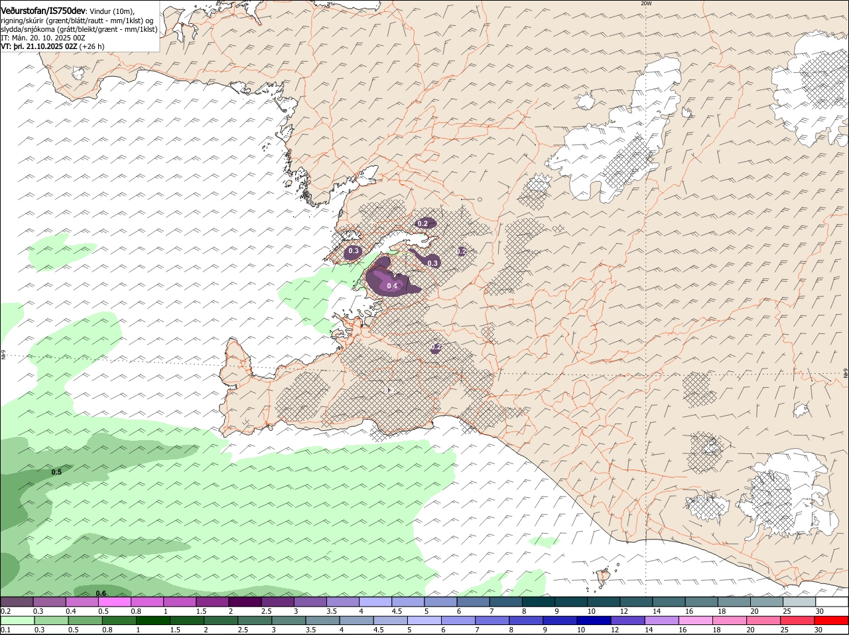Click the 0.4 contour label in the purple area
This screenshot has width=849, height=635.
pos(392,286)
